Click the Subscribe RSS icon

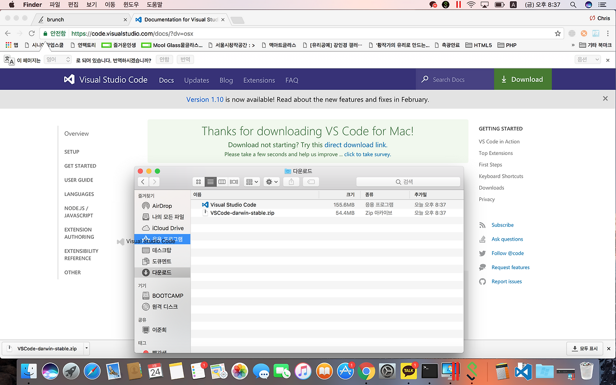click(x=482, y=225)
